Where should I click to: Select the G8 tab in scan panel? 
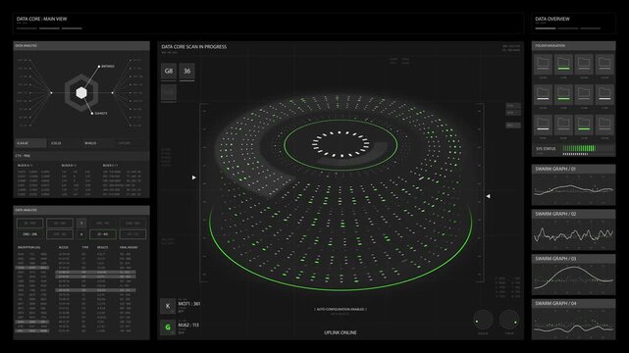(x=169, y=71)
